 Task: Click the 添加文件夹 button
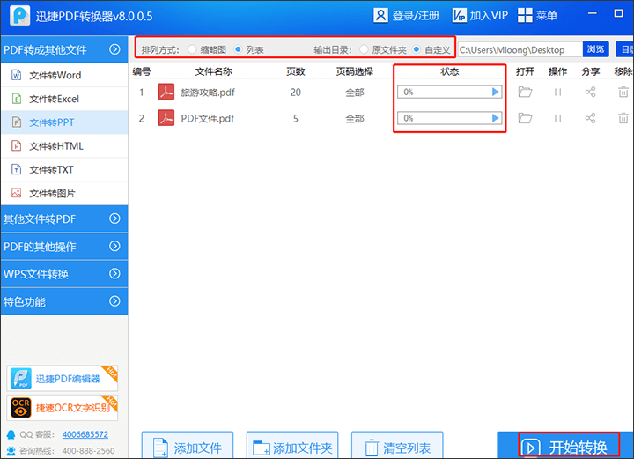pos(292,446)
